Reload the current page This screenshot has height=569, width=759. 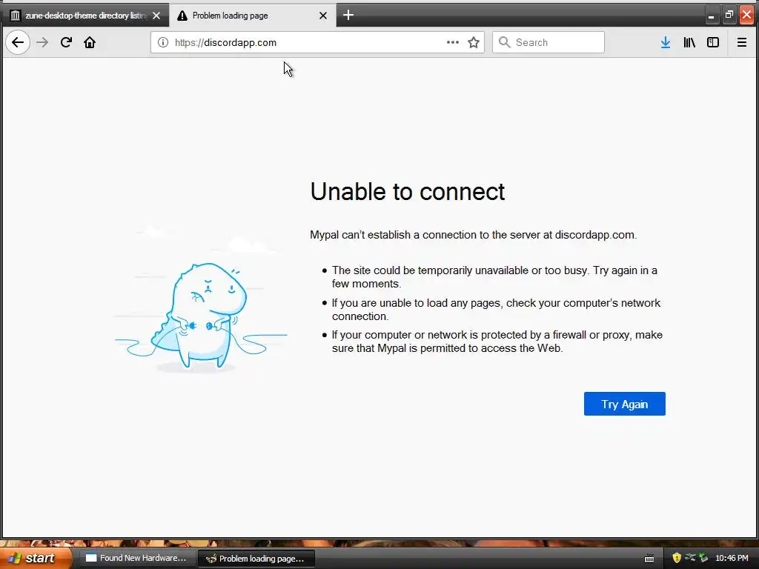coord(66,42)
